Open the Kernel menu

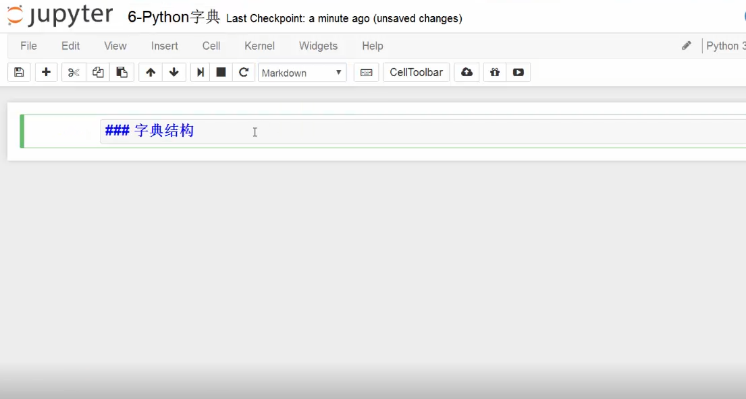(259, 46)
